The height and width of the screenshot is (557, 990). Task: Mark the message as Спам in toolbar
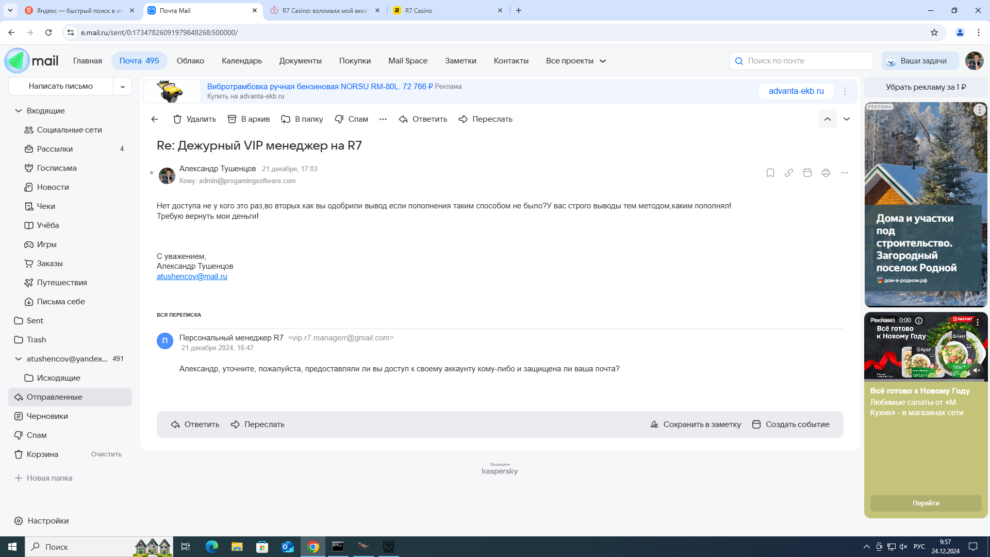352,119
